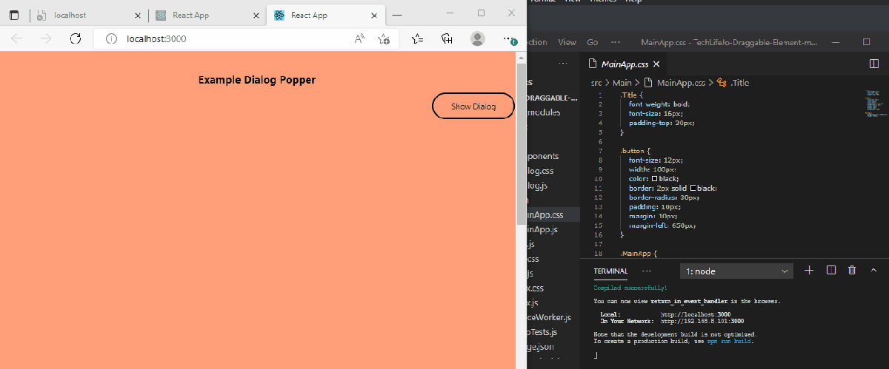Open the browser profile avatar

pyautogui.click(x=478, y=38)
